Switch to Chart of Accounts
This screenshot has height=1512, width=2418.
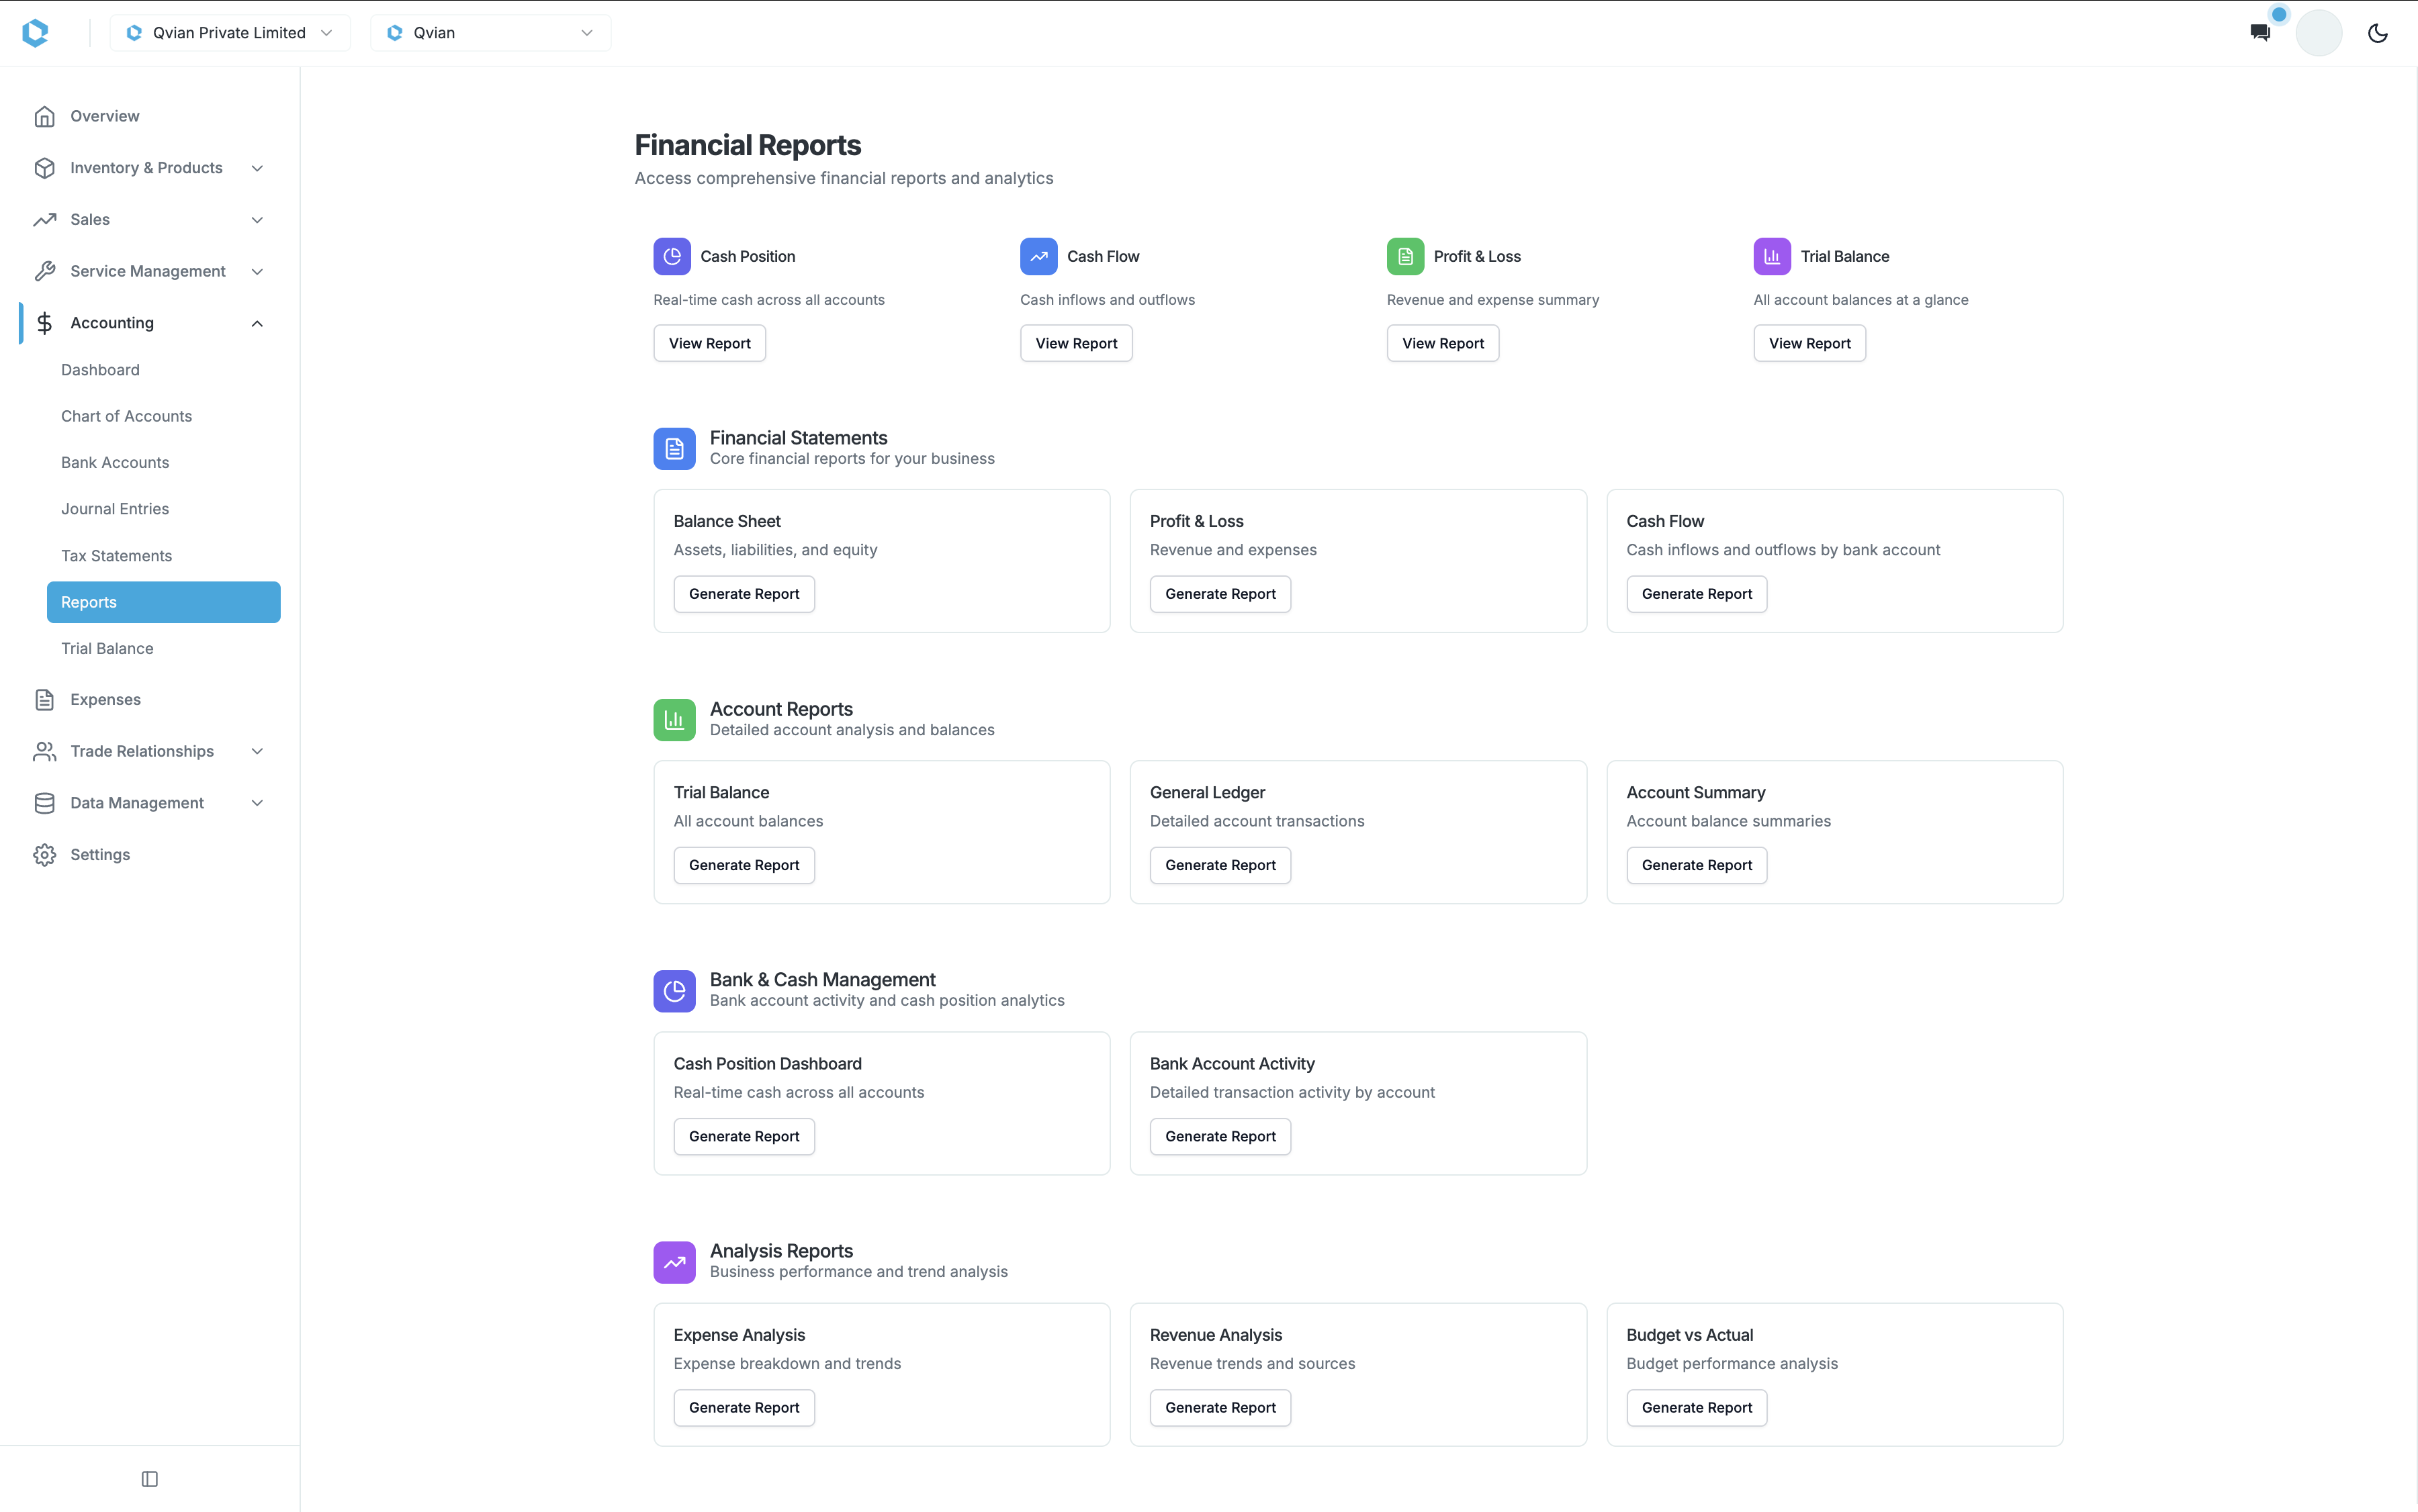point(126,416)
